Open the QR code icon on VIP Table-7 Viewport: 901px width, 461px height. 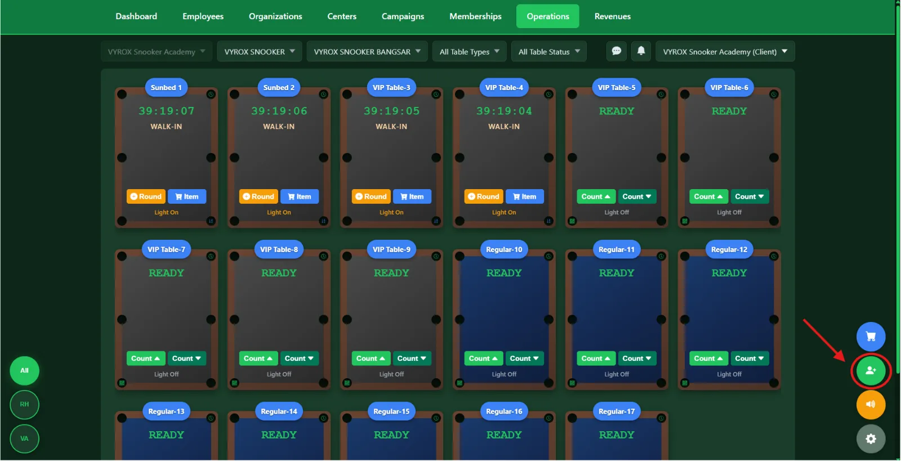click(x=122, y=383)
